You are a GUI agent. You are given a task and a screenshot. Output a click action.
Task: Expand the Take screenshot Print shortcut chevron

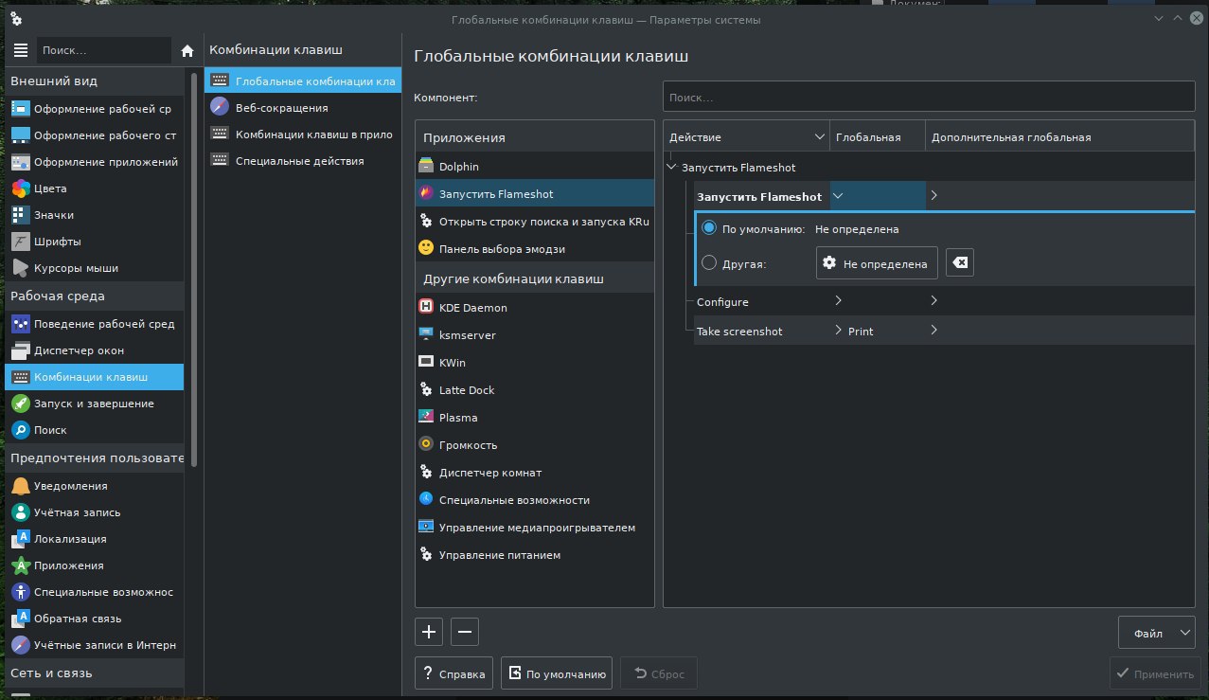(x=838, y=331)
